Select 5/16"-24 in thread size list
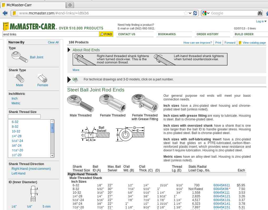This screenshot has height=210, width=268. tap(17, 141)
